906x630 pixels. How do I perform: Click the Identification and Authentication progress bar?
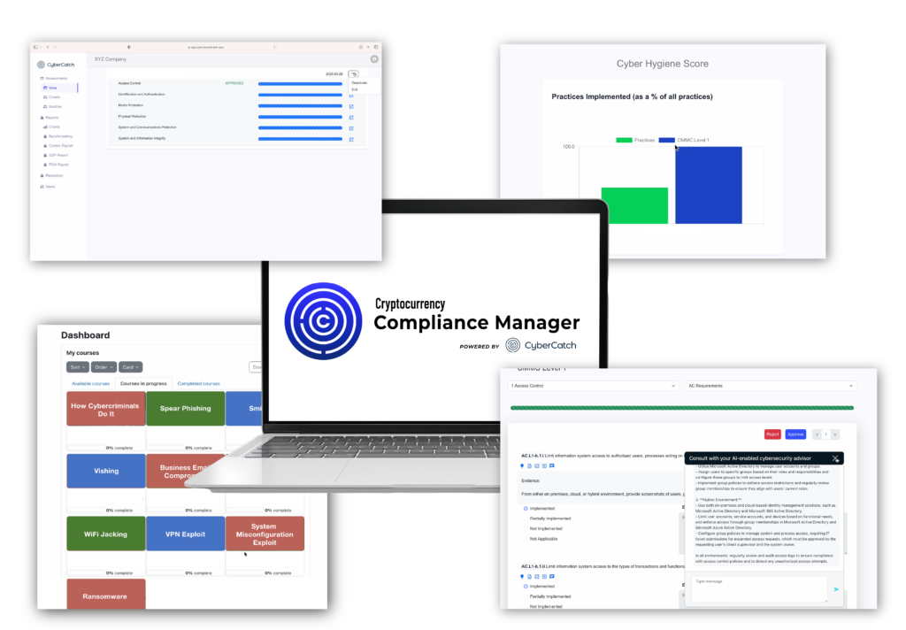[x=301, y=95]
